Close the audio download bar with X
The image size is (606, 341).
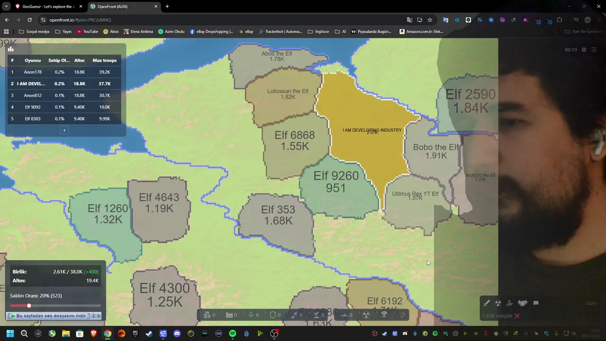click(x=98, y=316)
